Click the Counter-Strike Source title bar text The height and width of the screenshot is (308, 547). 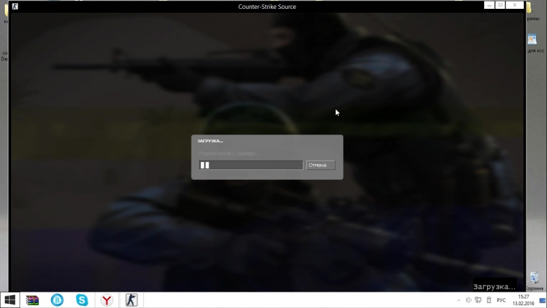pyautogui.click(x=267, y=6)
